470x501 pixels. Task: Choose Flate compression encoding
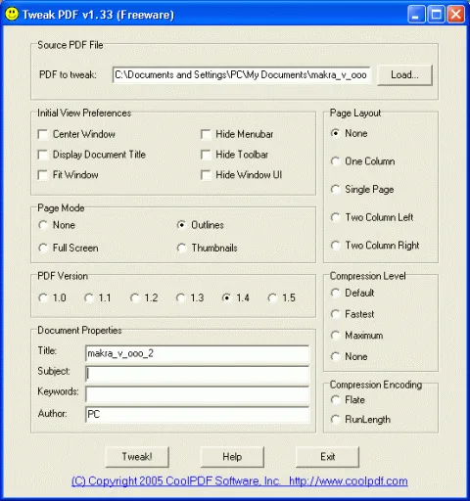(335, 400)
